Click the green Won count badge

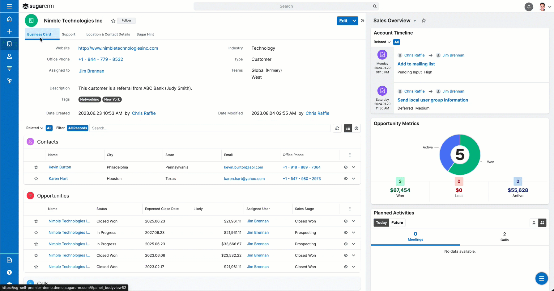(x=400, y=181)
